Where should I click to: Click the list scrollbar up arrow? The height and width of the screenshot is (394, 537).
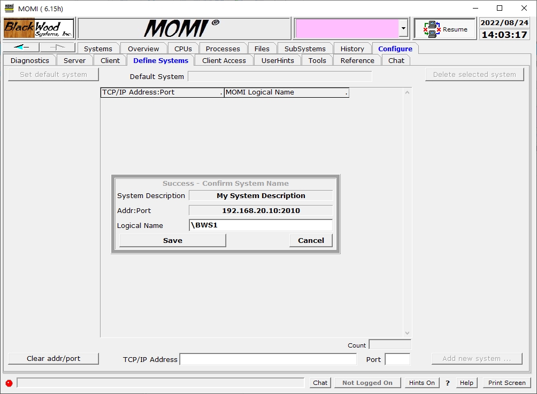(407, 92)
